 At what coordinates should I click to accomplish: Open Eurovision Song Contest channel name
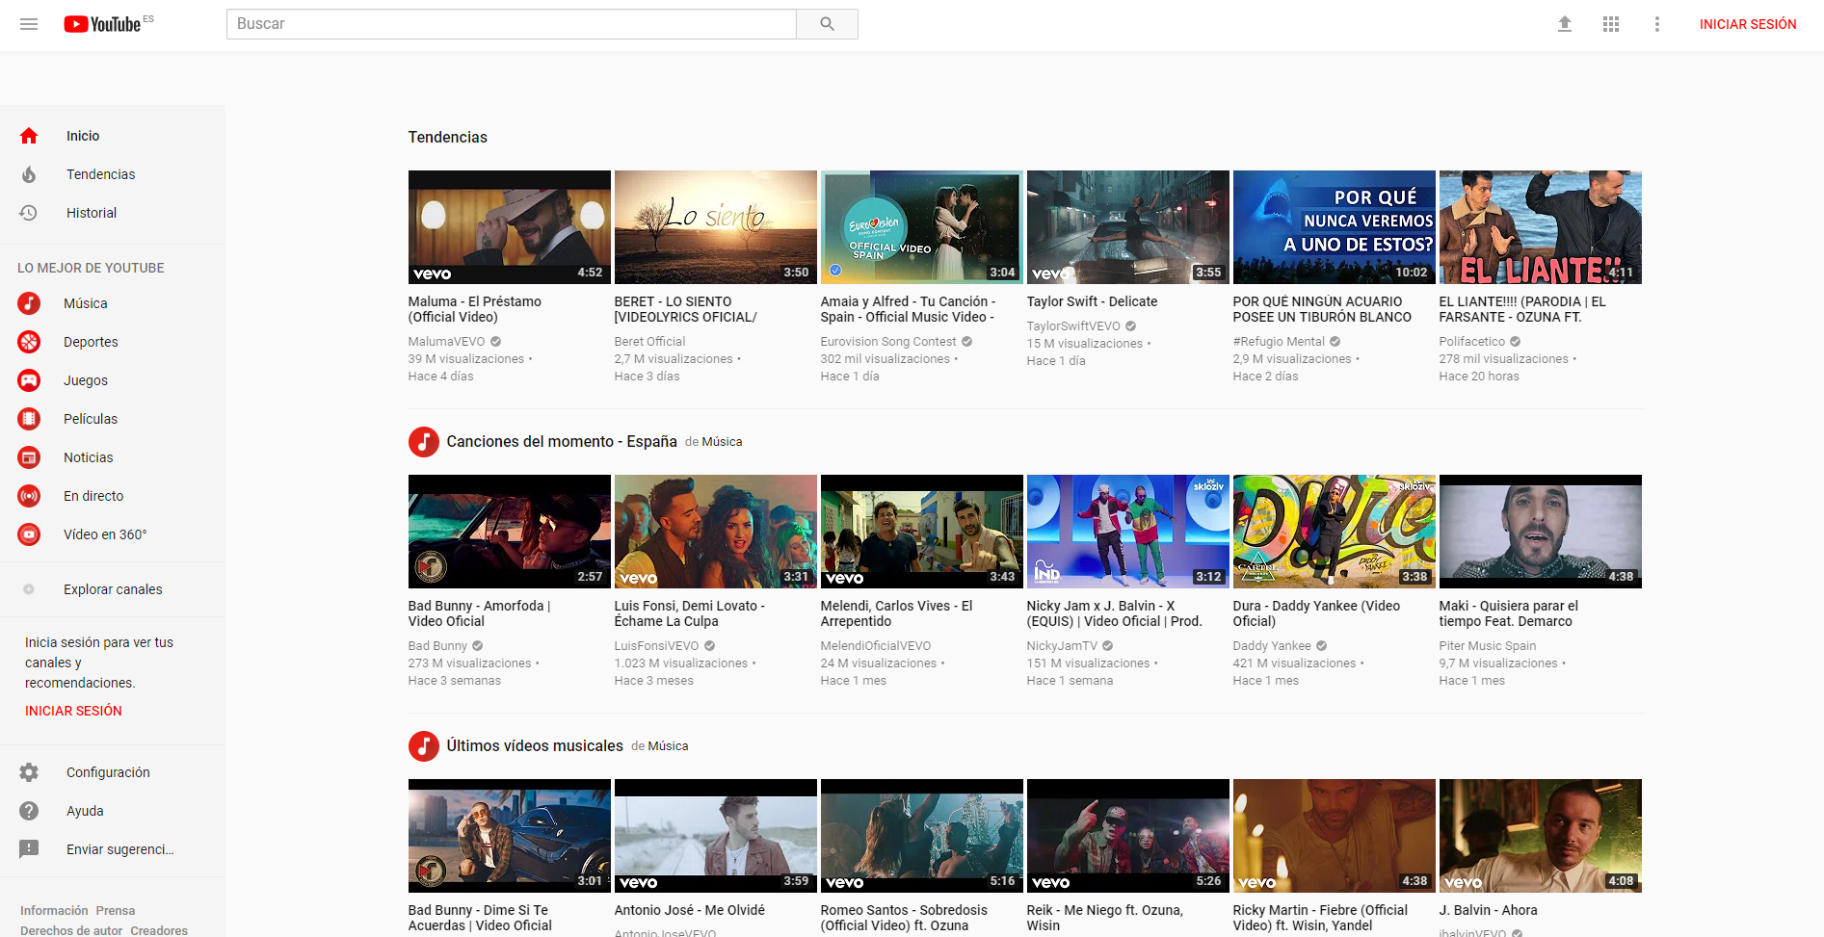click(888, 342)
